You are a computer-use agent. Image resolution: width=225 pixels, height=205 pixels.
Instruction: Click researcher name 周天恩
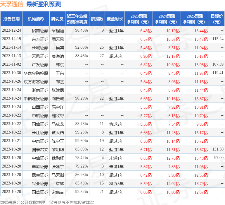click(x=58, y=39)
